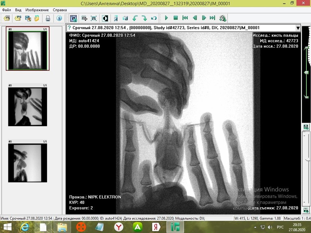
Task: Open the Файл menu
Action: (7, 10)
